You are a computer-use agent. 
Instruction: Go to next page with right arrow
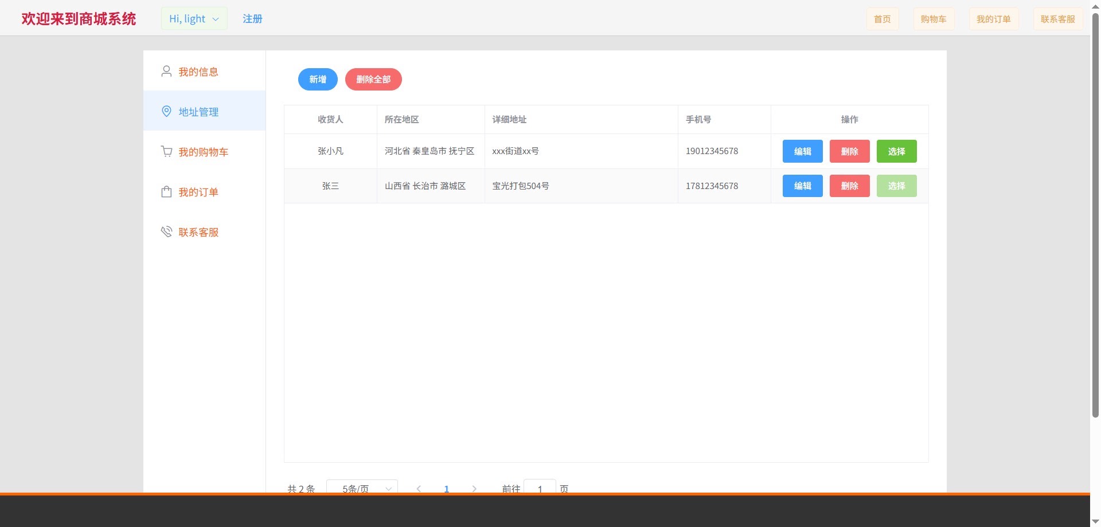click(x=474, y=488)
